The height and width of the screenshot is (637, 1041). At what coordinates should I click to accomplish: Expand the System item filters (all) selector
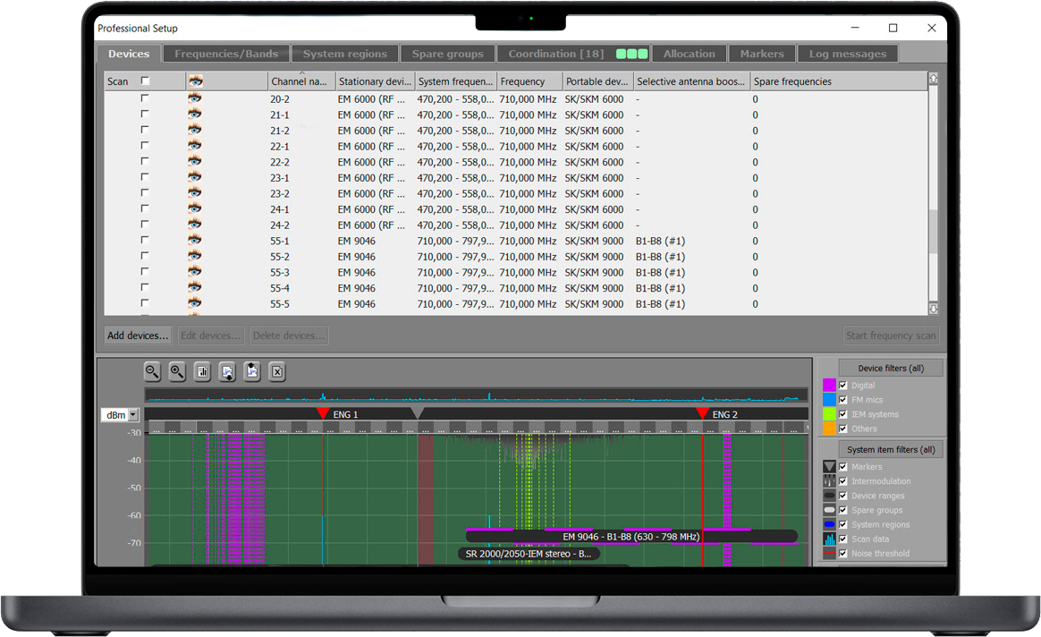[890, 449]
